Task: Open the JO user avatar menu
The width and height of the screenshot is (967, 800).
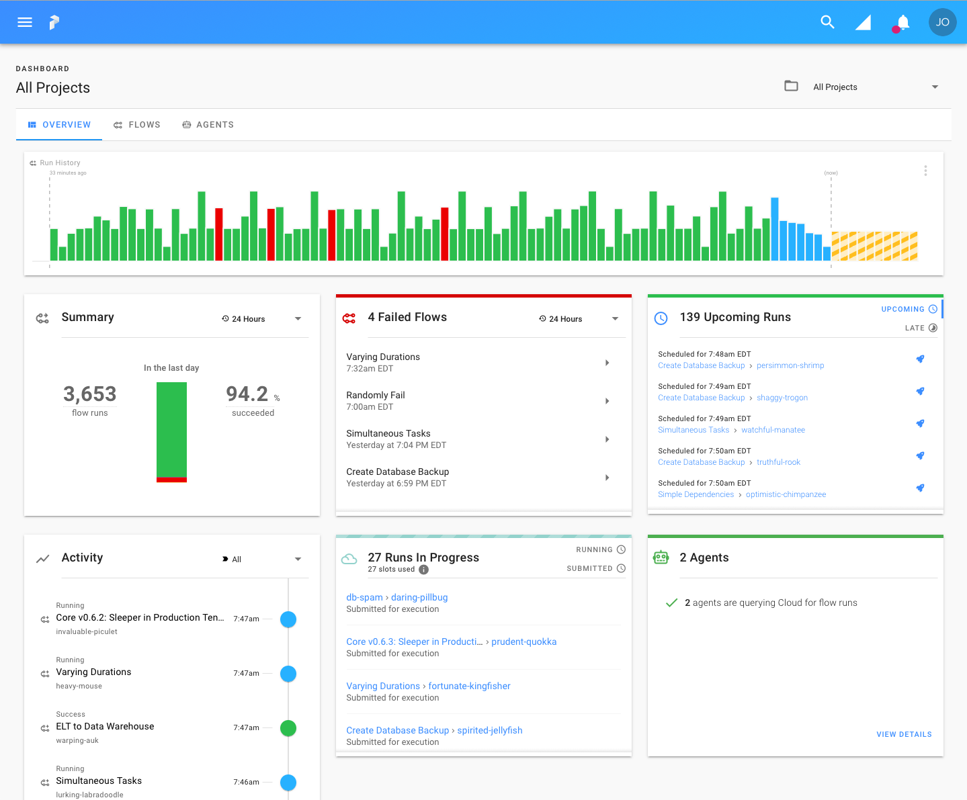Action: click(x=943, y=22)
